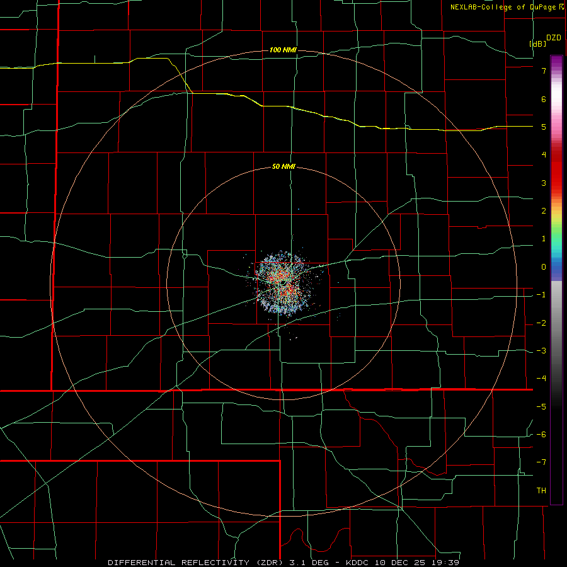This screenshot has width=567, height=567.
Task: Click the '50 NMI' range ring label
Action: [283, 167]
